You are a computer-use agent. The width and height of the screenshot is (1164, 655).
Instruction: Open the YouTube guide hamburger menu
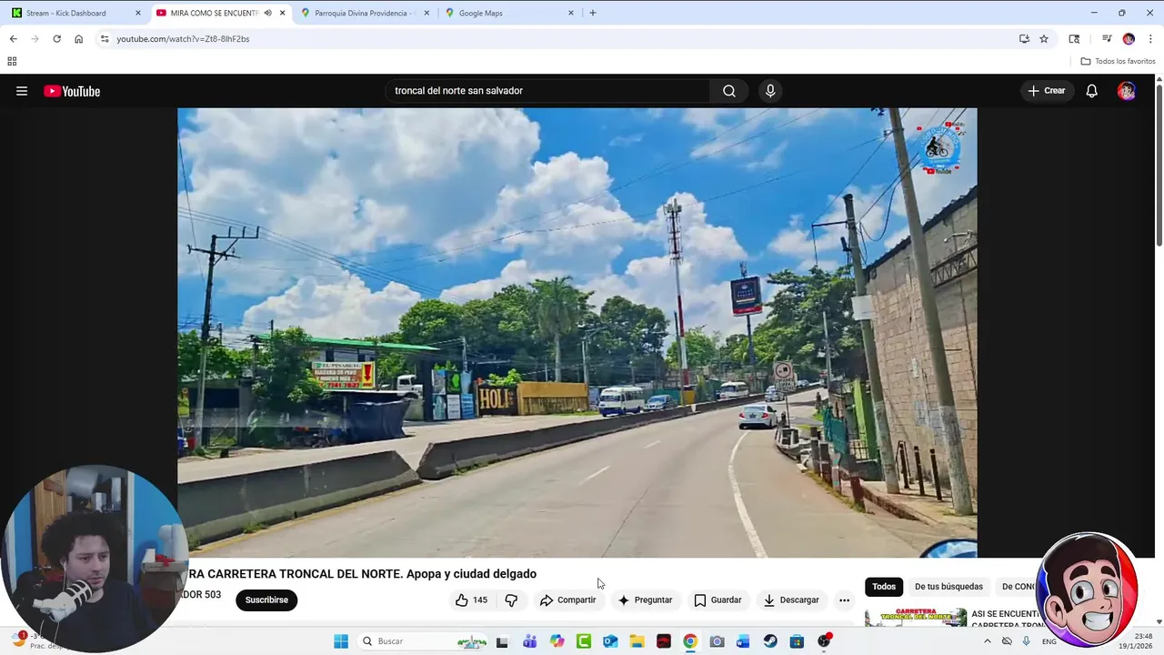[22, 91]
